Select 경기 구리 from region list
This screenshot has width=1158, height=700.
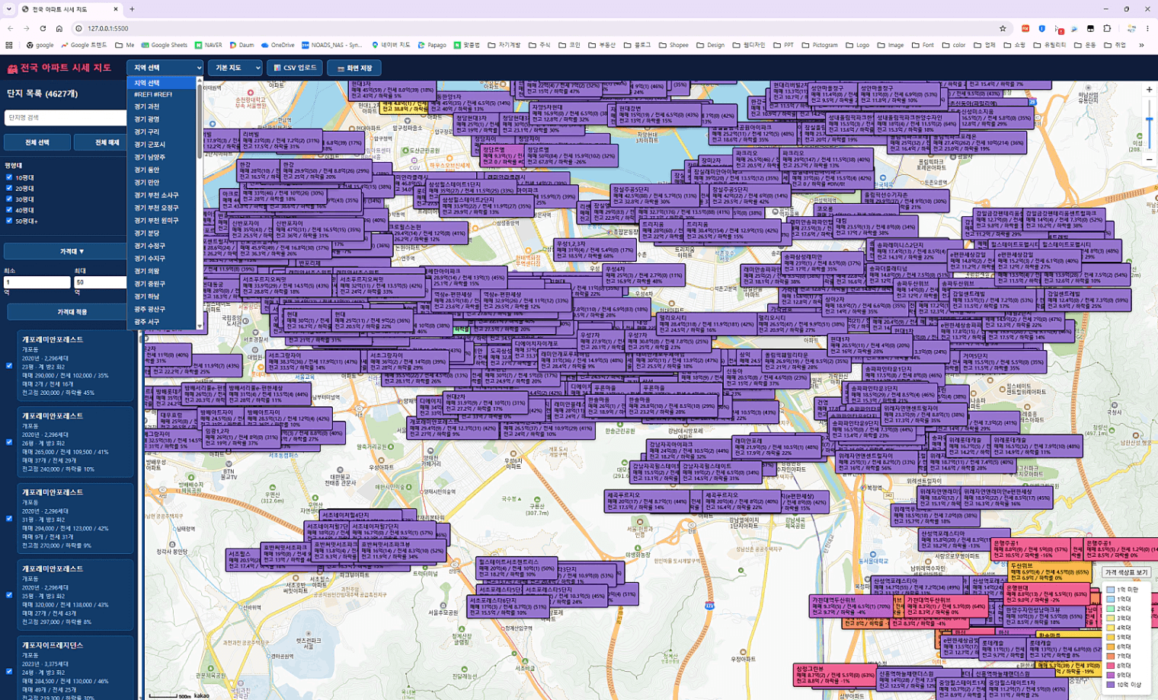(x=162, y=132)
